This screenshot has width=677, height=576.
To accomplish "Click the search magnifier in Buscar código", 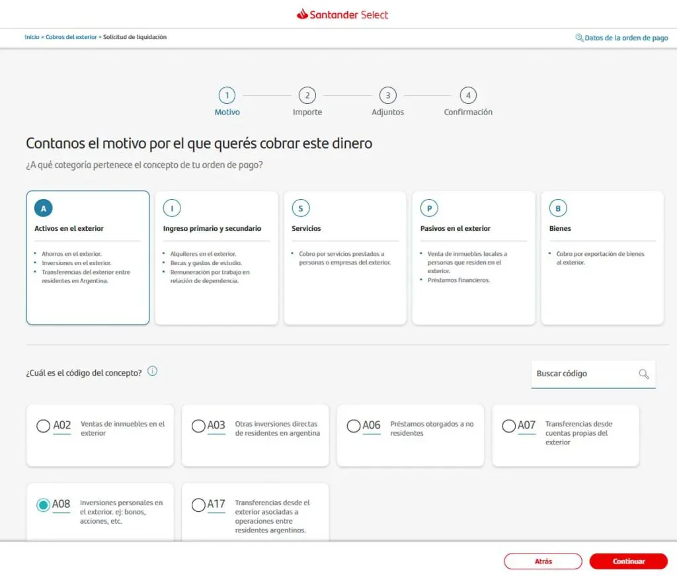I will (x=644, y=374).
